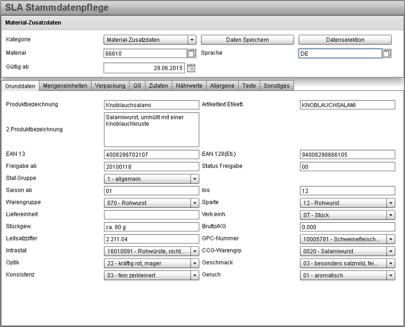Edit the Saison bis field

pos(348,191)
